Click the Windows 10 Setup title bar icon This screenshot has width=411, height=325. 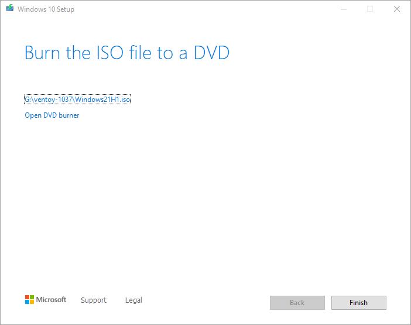tap(10, 8)
